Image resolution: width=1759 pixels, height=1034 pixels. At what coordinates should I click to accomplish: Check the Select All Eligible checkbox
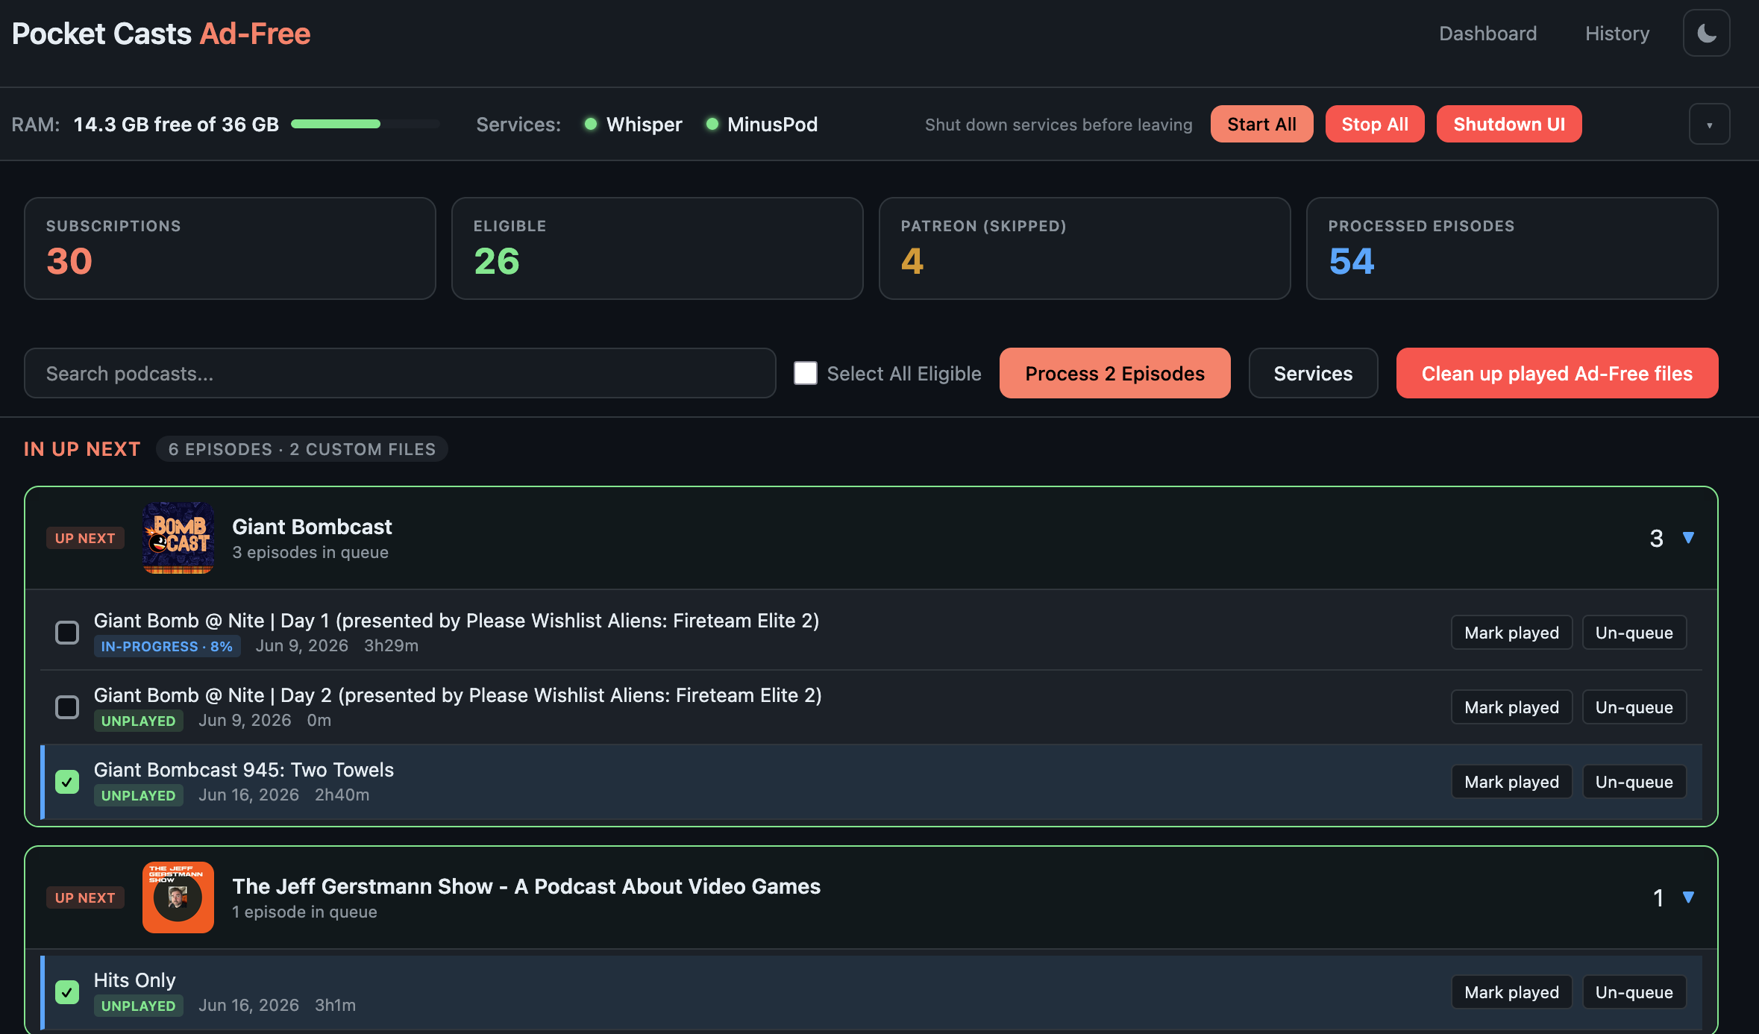[x=806, y=373]
